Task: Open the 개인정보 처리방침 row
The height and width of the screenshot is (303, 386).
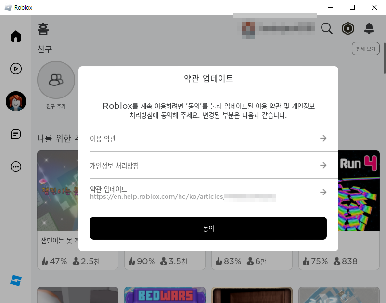Action: tap(208, 165)
